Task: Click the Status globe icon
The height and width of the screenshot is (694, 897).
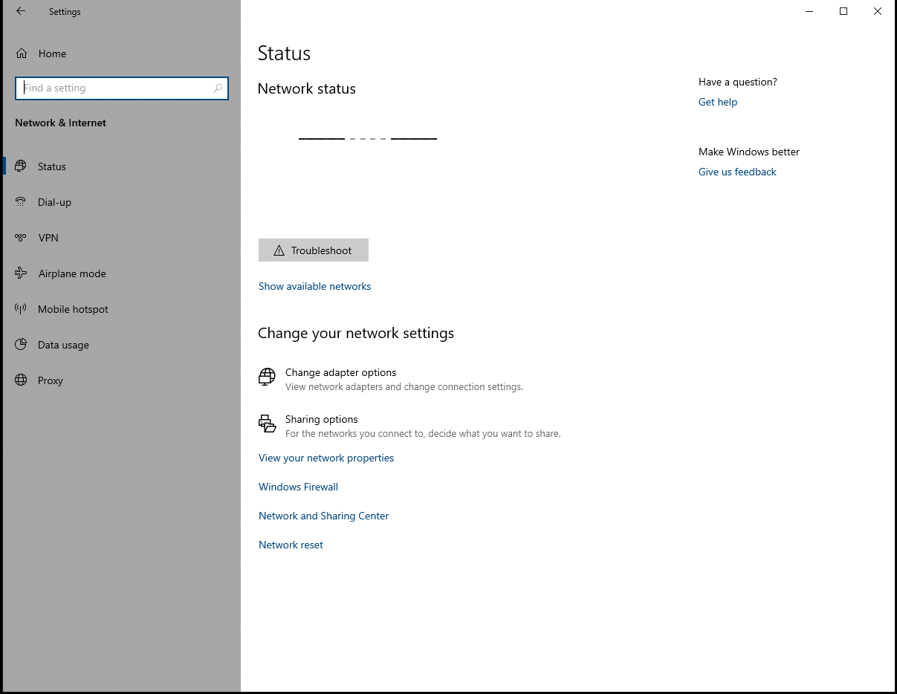Action: (21, 166)
